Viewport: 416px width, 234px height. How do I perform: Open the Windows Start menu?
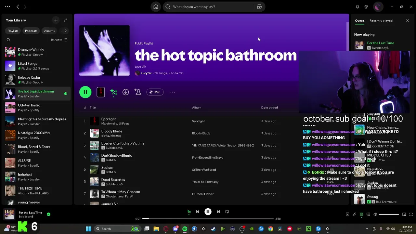tap(88, 229)
